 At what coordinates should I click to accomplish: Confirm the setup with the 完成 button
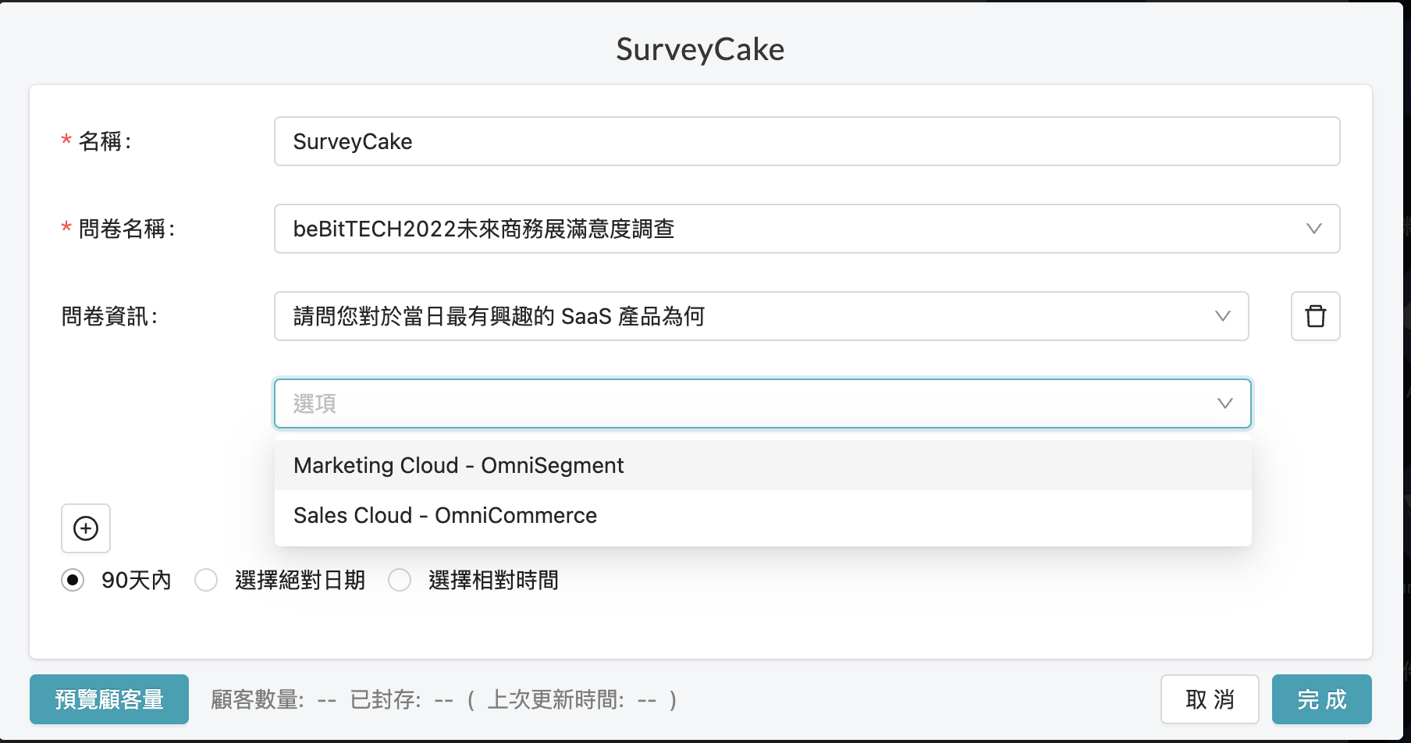[x=1321, y=699]
